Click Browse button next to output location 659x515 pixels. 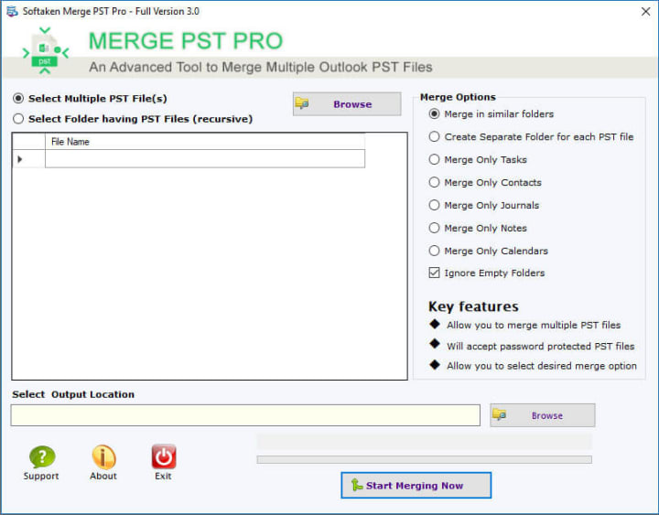pos(543,415)
